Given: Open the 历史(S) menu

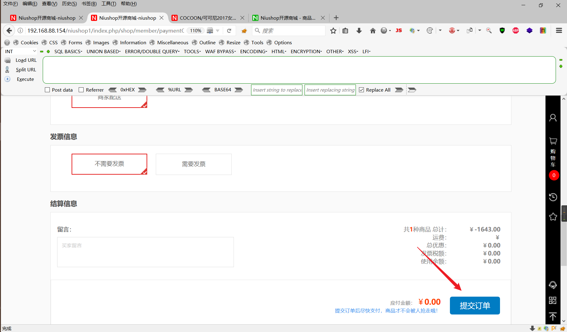Looking at the screenshot, I should click(x=69, y=4).
